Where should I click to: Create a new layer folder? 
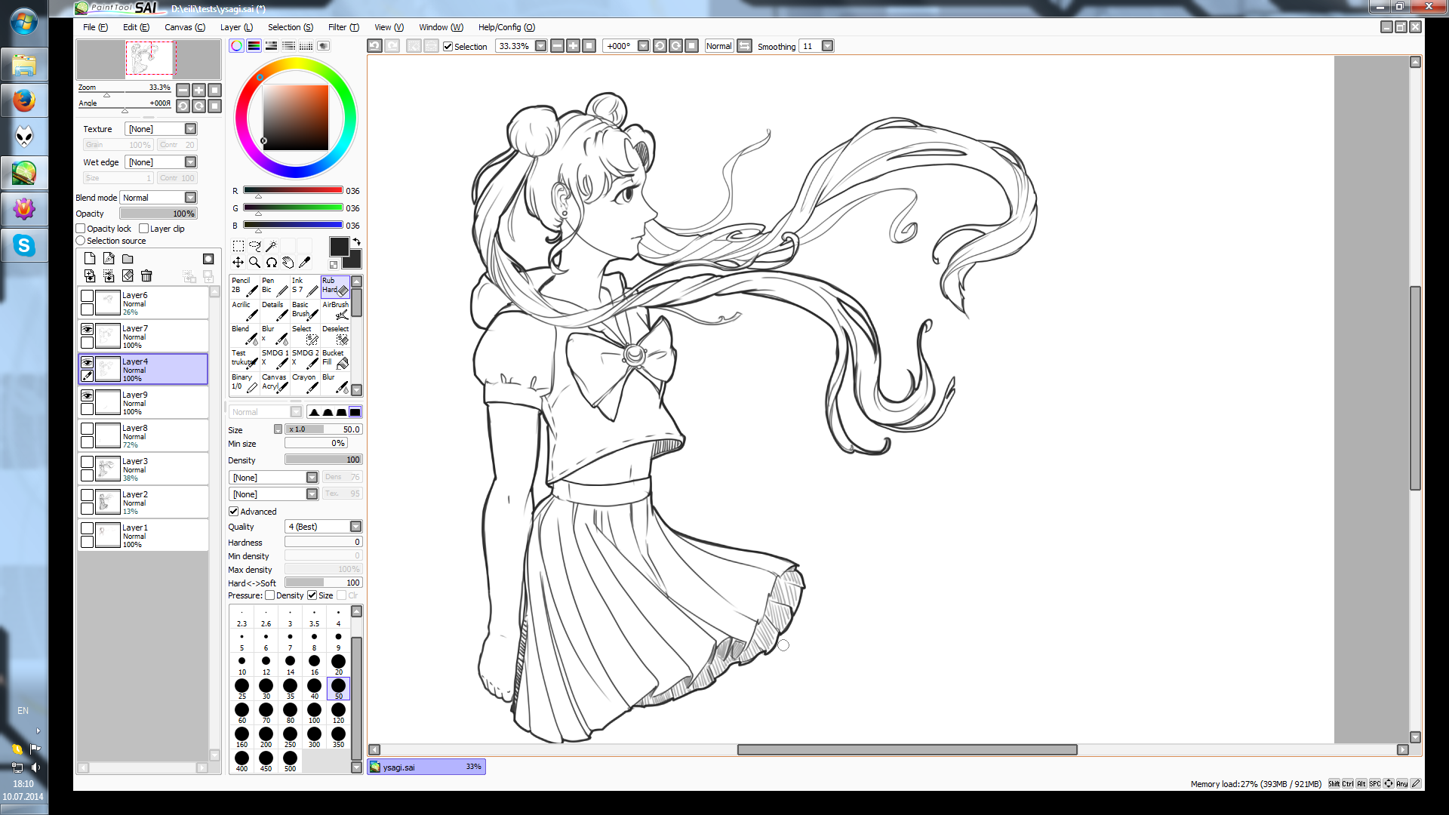pyautogui.click(x=128, y=259)
